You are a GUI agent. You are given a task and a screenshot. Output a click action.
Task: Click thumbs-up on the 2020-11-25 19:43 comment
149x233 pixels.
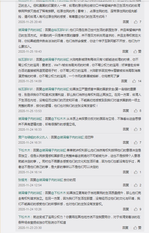click(x=135, y=51)
